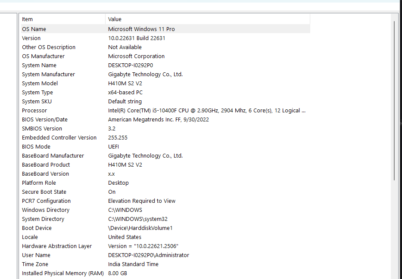
Task: Click the C:\WINDOWS\system32 value
Action: pos(138,219)
